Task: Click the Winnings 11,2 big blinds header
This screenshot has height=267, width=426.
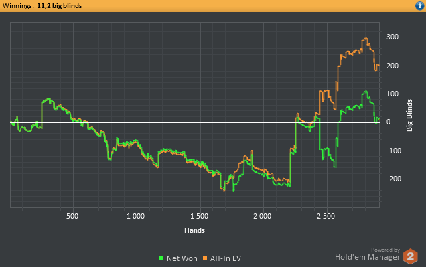Action: coord(42,6)
